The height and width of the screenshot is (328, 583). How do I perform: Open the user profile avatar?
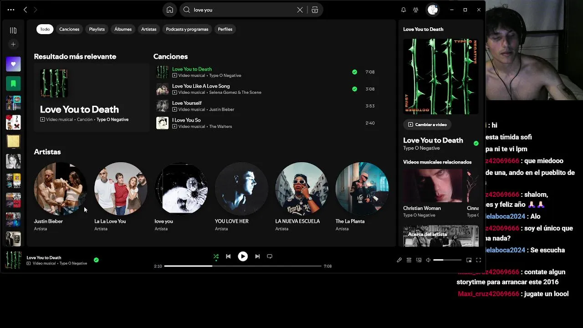[x=432, y=10]
